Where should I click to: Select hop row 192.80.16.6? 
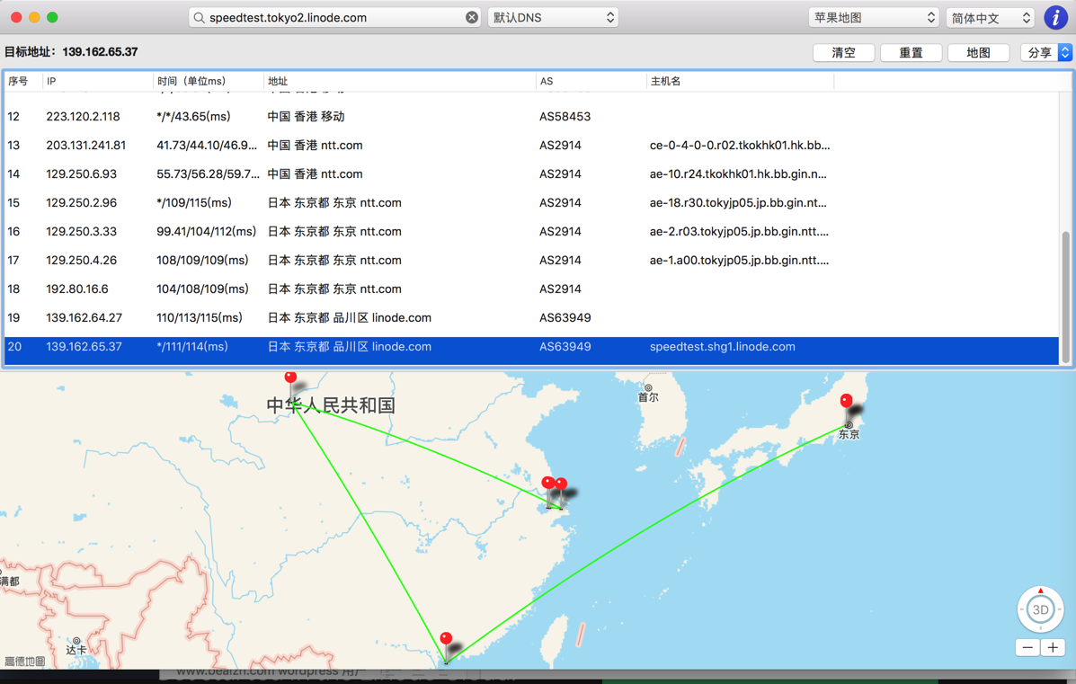pos(531,289)
